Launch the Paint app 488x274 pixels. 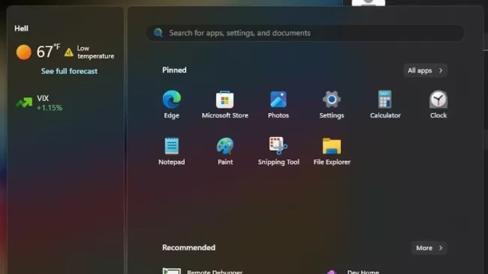tap(225, 151)
